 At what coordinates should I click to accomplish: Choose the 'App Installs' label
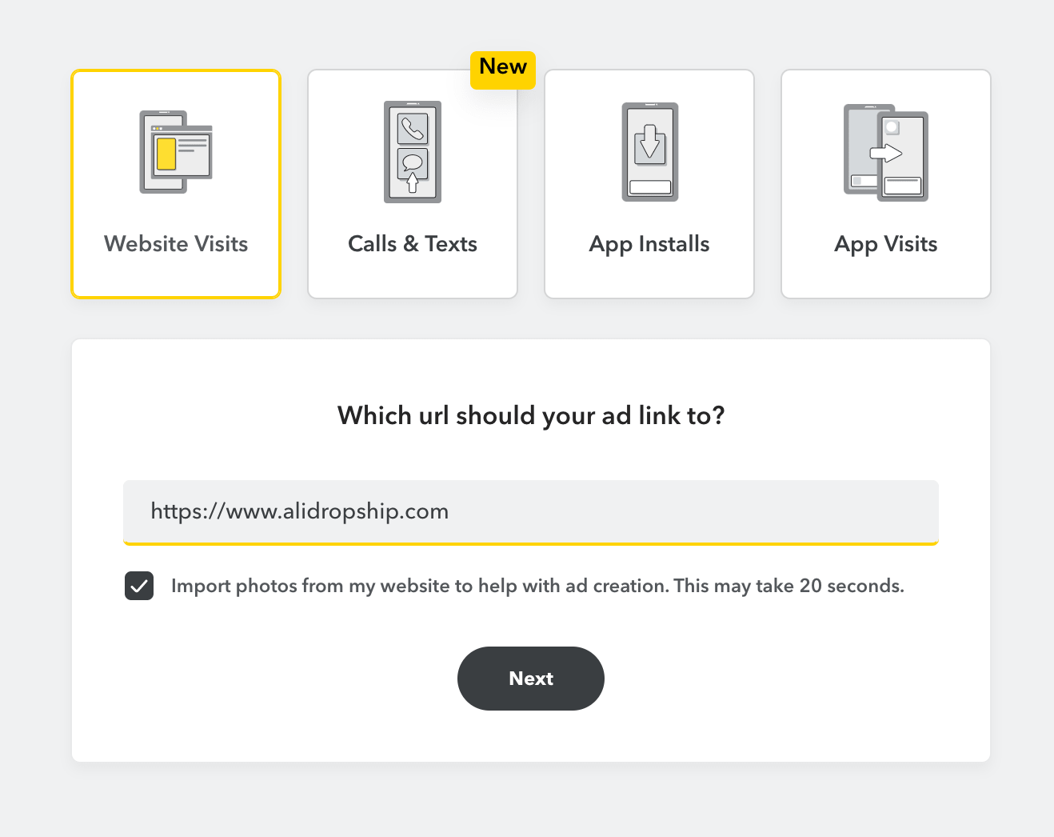649,244
